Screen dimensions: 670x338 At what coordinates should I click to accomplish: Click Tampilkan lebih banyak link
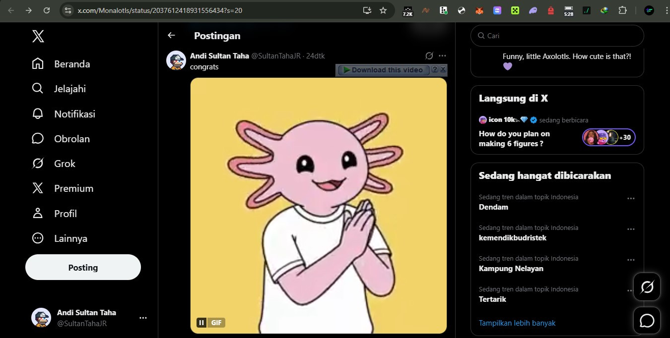pyautogui.click(x=517, y=323)
